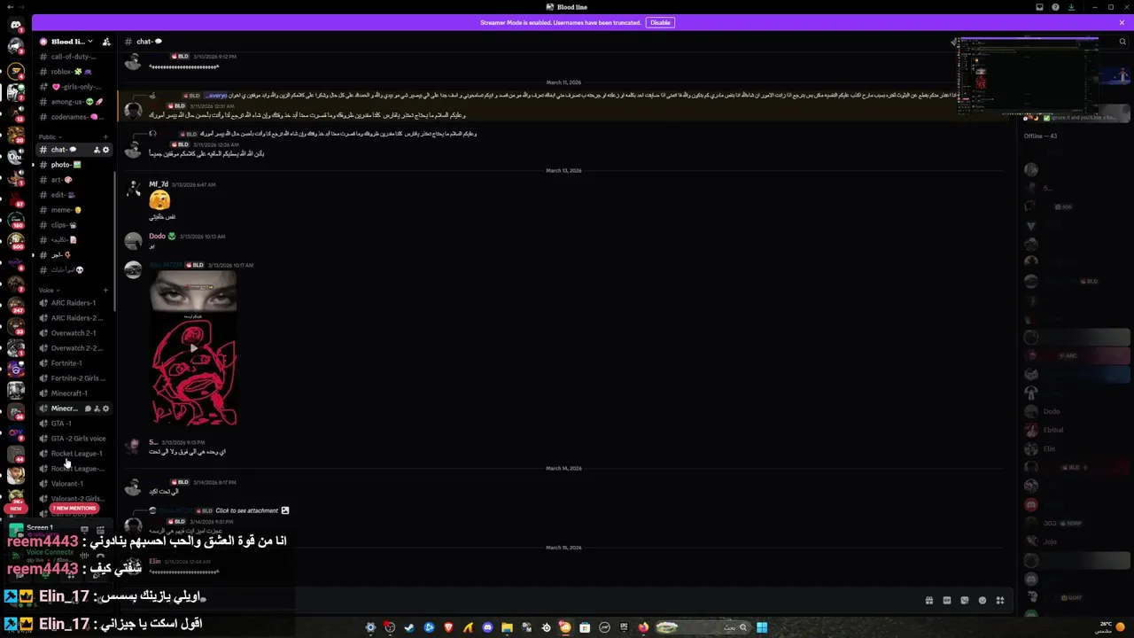This screenshot has width=1134, height=638.
Task: Open the codenames text channel
Action: coord(74,117)
